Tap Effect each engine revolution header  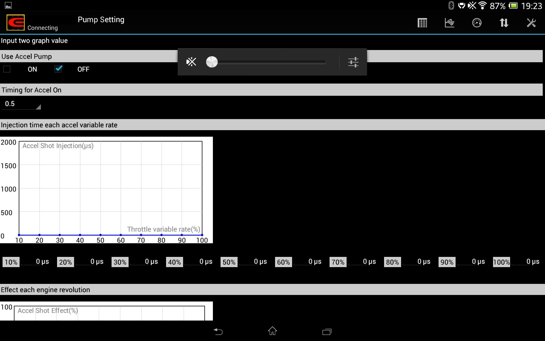[272, 290]
